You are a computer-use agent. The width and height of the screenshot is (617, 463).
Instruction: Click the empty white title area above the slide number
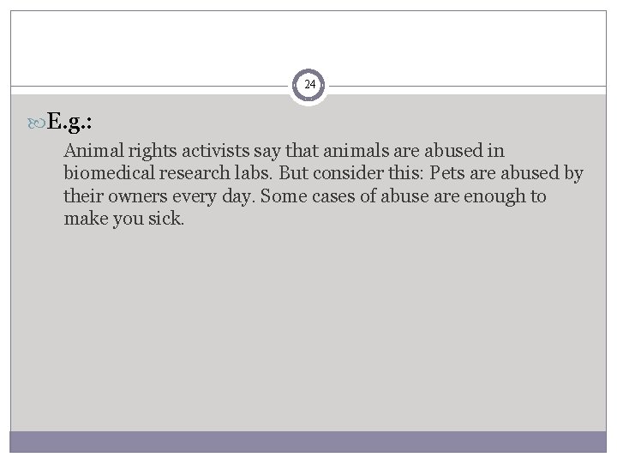pyautogui.click(x=308, y=39)
